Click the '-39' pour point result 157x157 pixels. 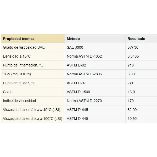click(130, 83)
